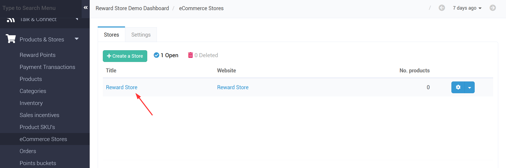
Task: Click the Talk & Connect feed icon
Action: tap(11, 20)
